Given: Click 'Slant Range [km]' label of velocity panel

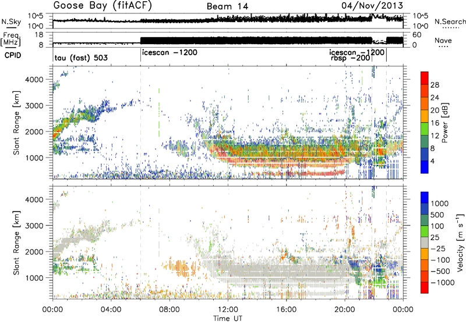Looking at the screenshot, I should (16, 242).
